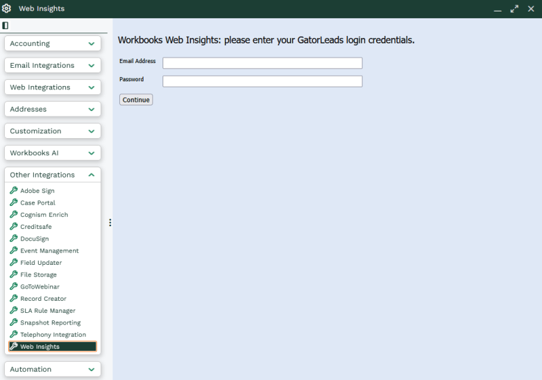Expand the Accounting section
Viewport: 542px width, 380px height.
point(53,43)
